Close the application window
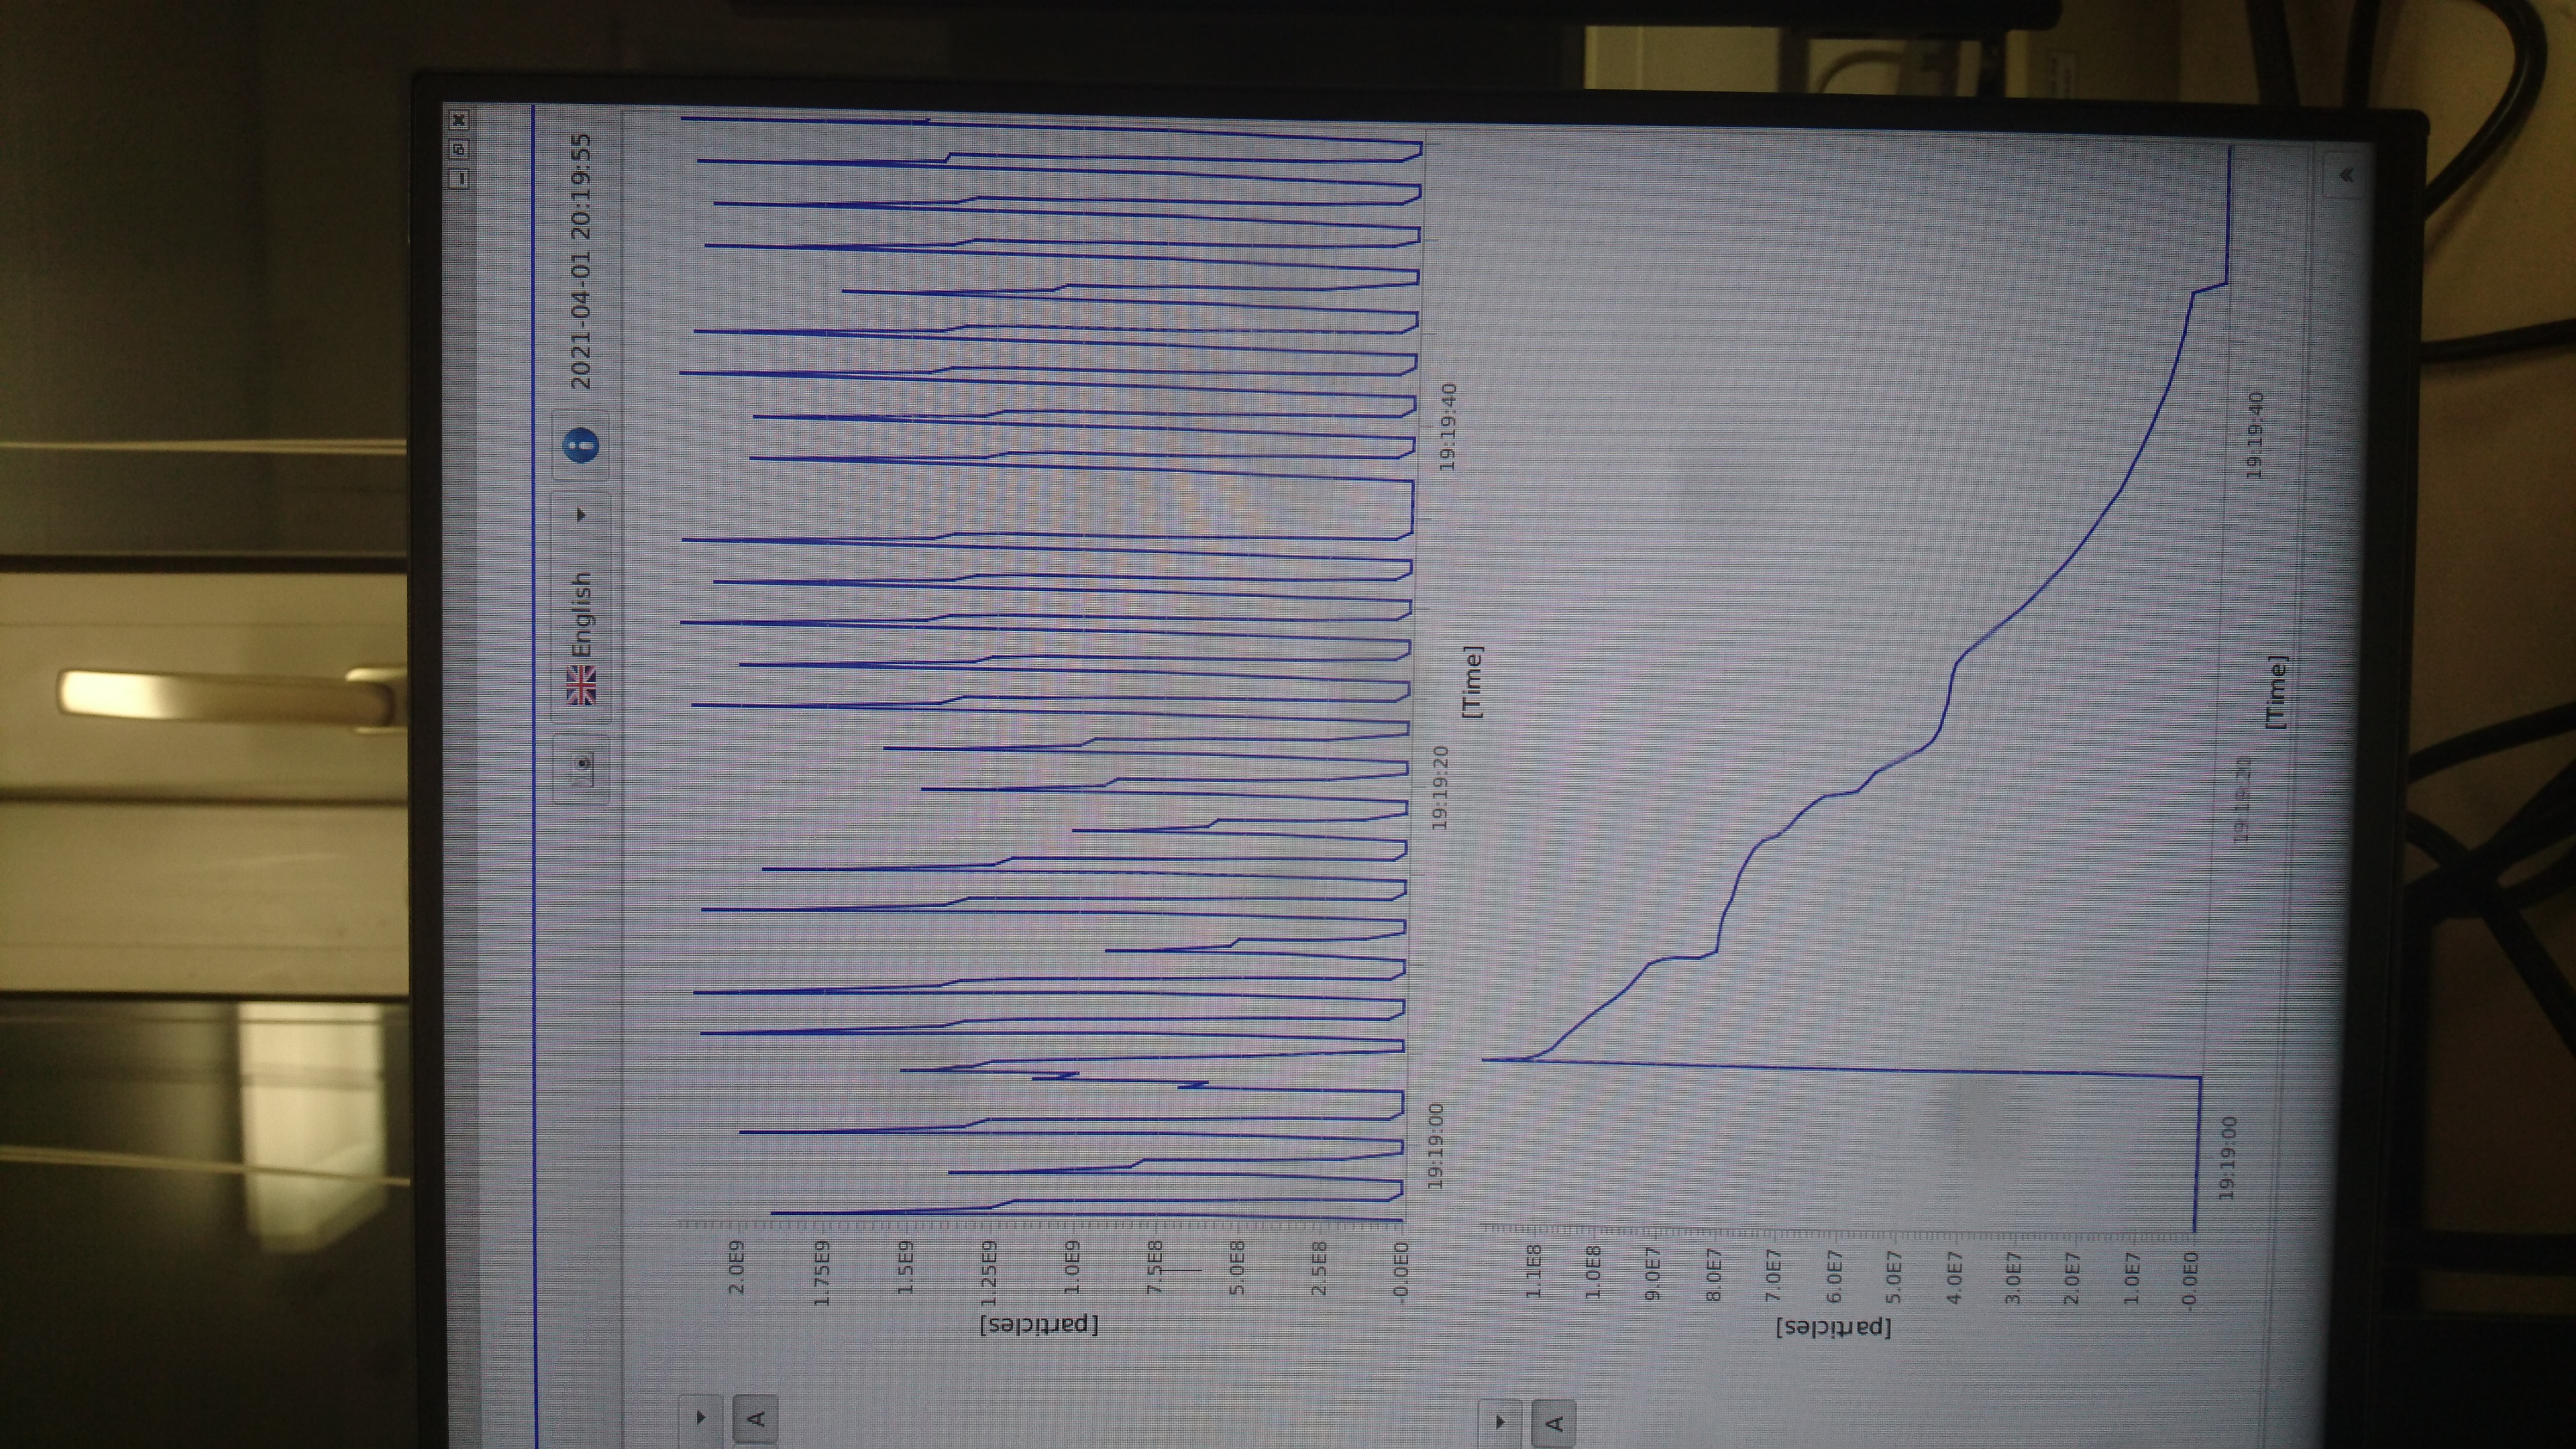This screenshot has height=1449, width=2576. 458,121
